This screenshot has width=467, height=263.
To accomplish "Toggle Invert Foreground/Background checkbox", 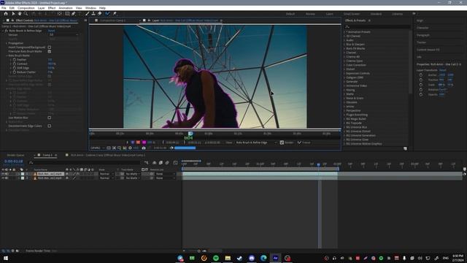I will click(50, 47).
